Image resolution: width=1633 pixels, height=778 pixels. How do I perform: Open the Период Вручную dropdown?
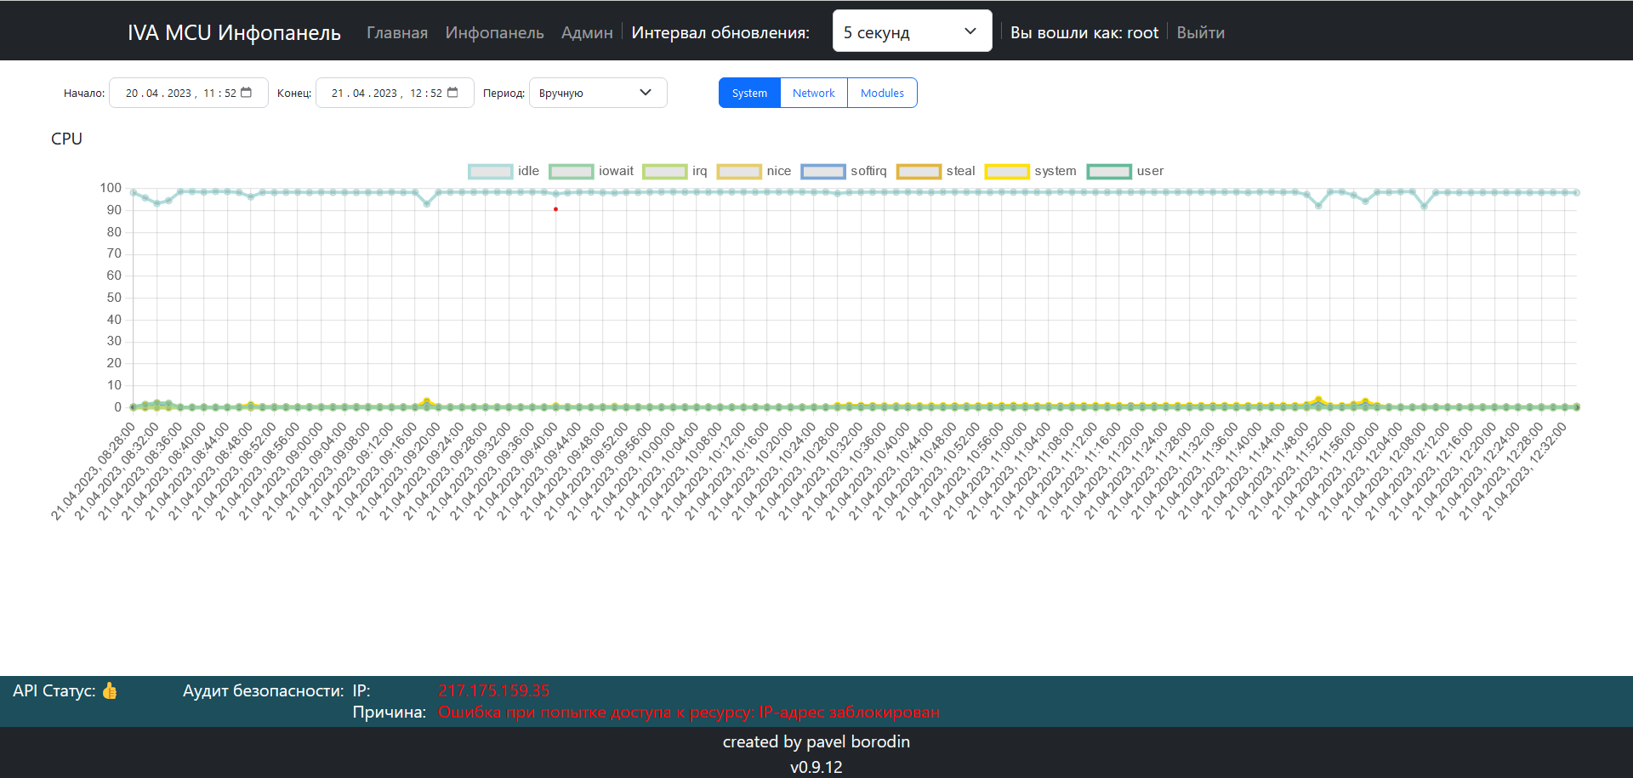598,93
